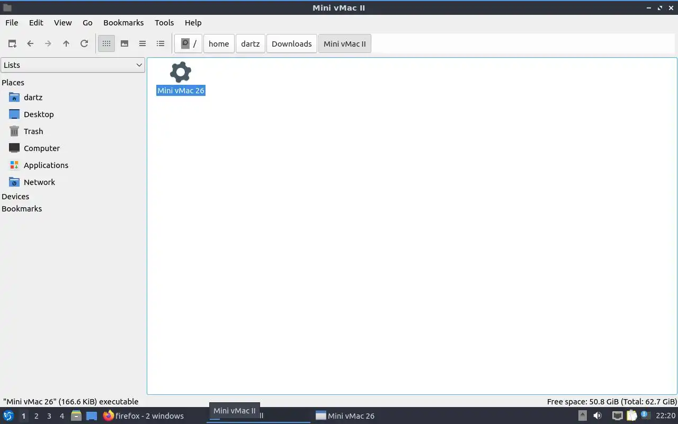678x424 pixels.
Task: Switch to compact view mode
Action: pos(142,43)
